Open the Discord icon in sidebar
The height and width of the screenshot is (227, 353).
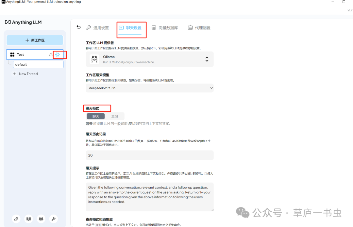pos(41,219)
